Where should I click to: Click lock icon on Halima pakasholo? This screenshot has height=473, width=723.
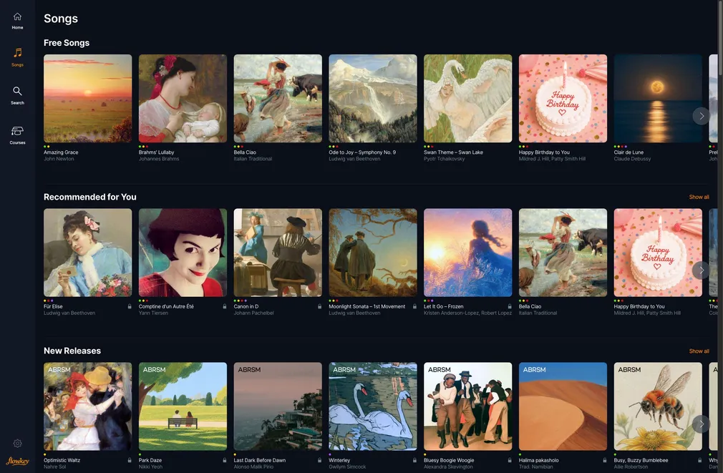point(604,460)
